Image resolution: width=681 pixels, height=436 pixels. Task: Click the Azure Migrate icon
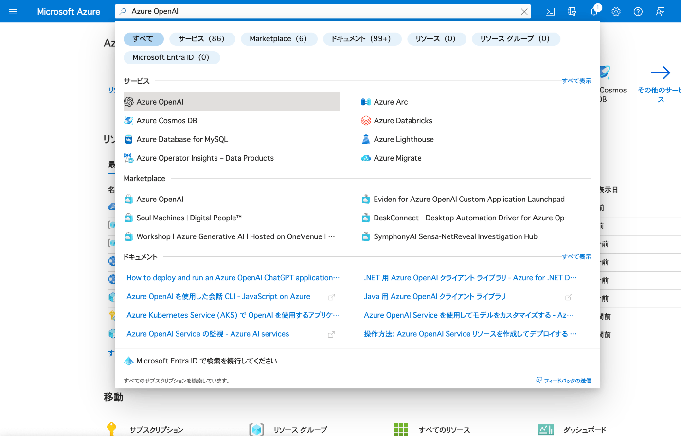pyautogui.click(x=366, y=158)
